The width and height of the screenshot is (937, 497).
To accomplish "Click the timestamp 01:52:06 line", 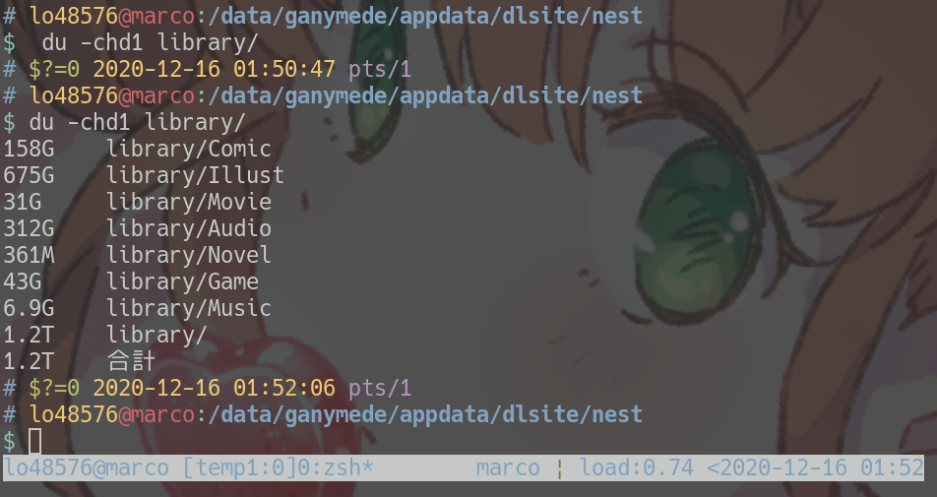I will 207,388.
